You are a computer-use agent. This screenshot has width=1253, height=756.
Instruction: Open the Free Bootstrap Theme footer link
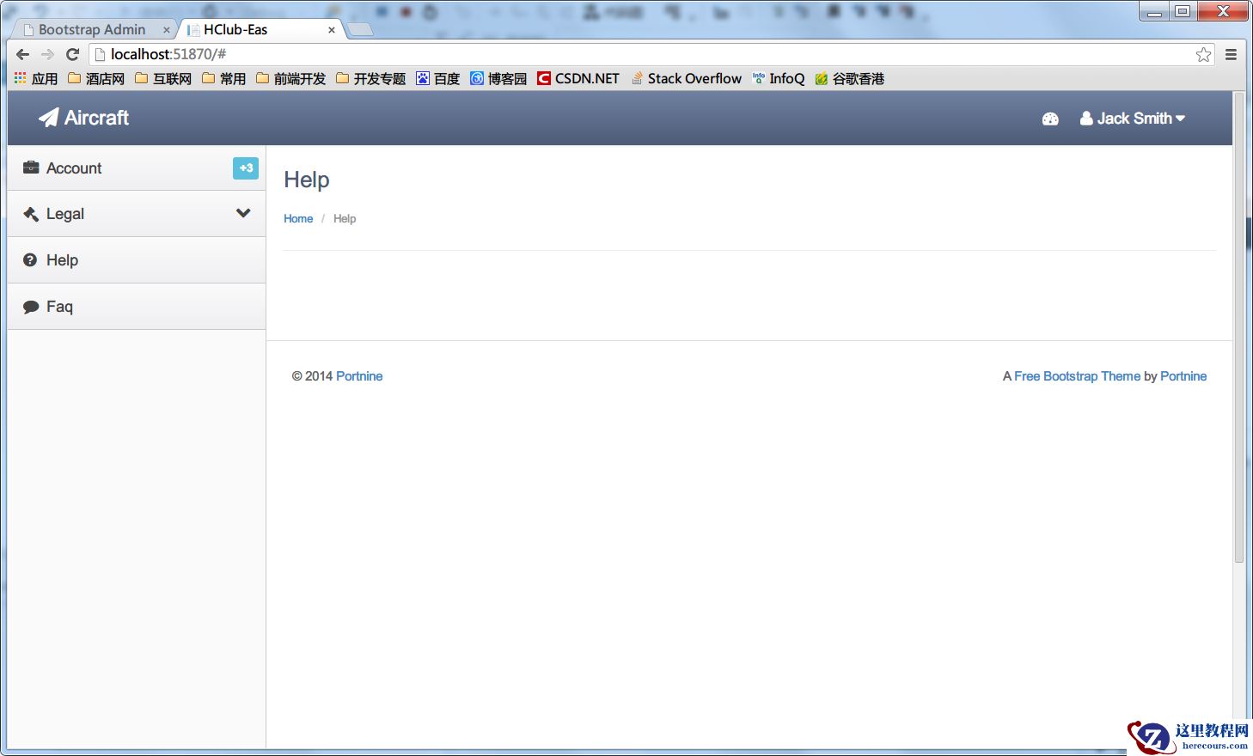[x=1077, y=375]
